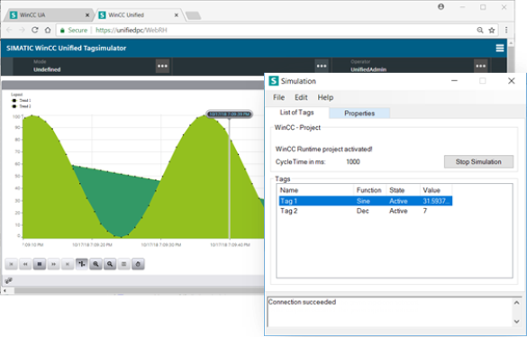This screenshot has height=337, width=527.
Task: Click the trend ruler timestamp marker
Action: click(229, 114)
